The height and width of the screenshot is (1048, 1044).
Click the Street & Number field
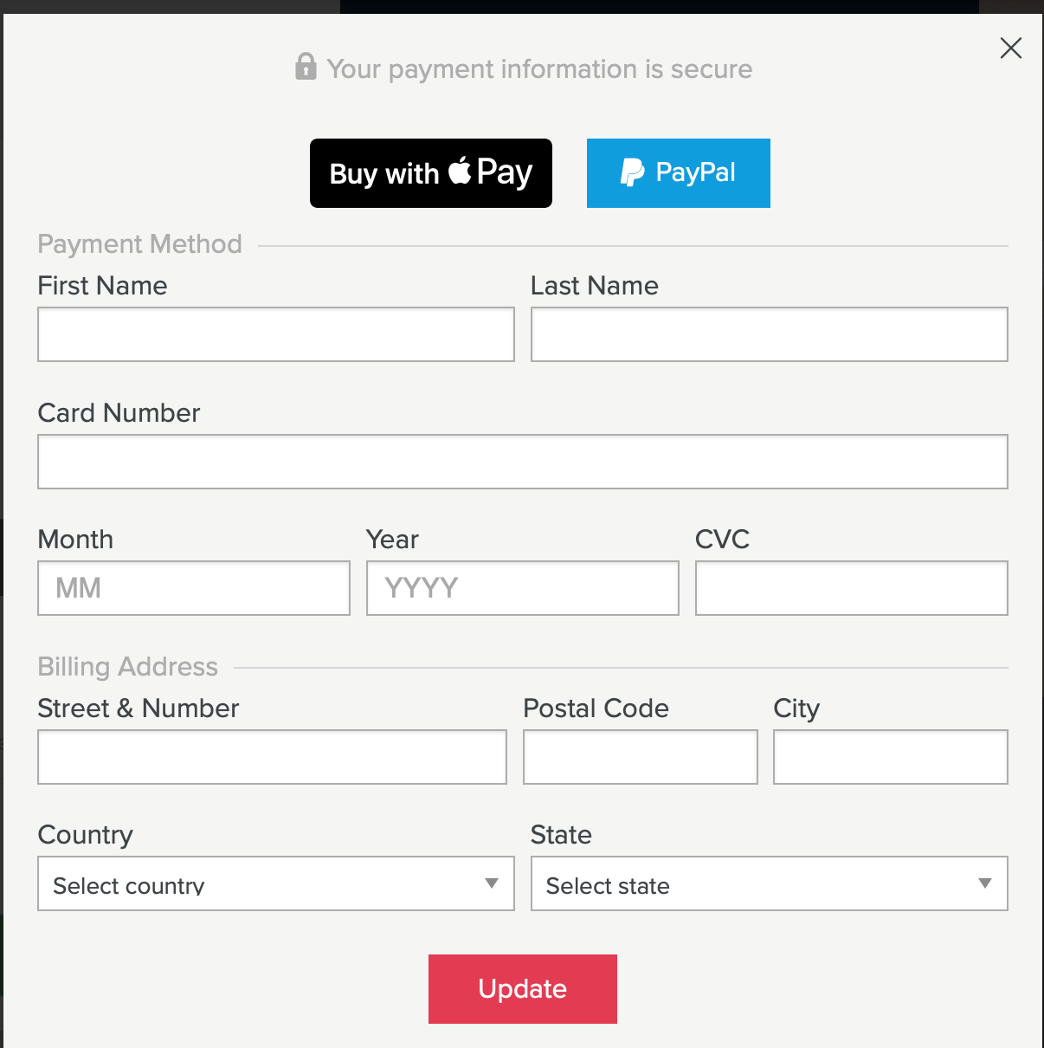tap(272, 757)
